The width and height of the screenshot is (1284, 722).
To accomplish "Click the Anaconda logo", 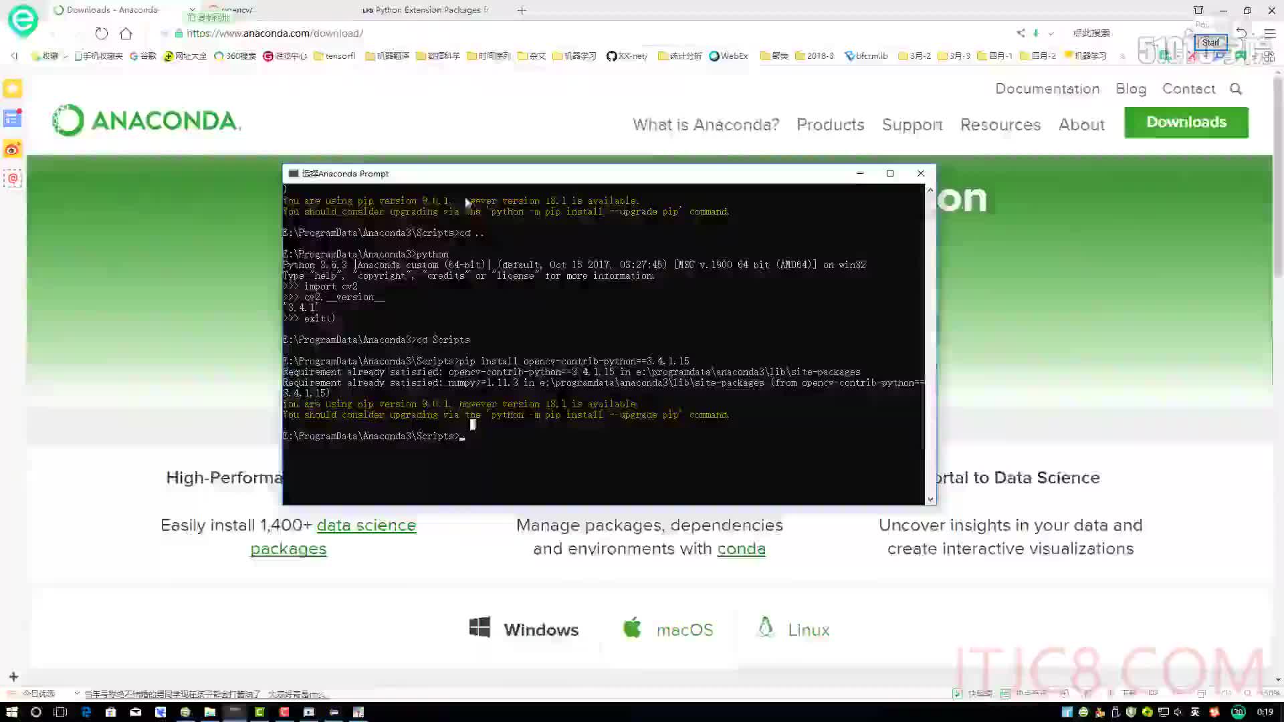I will (x=146, y=120).
